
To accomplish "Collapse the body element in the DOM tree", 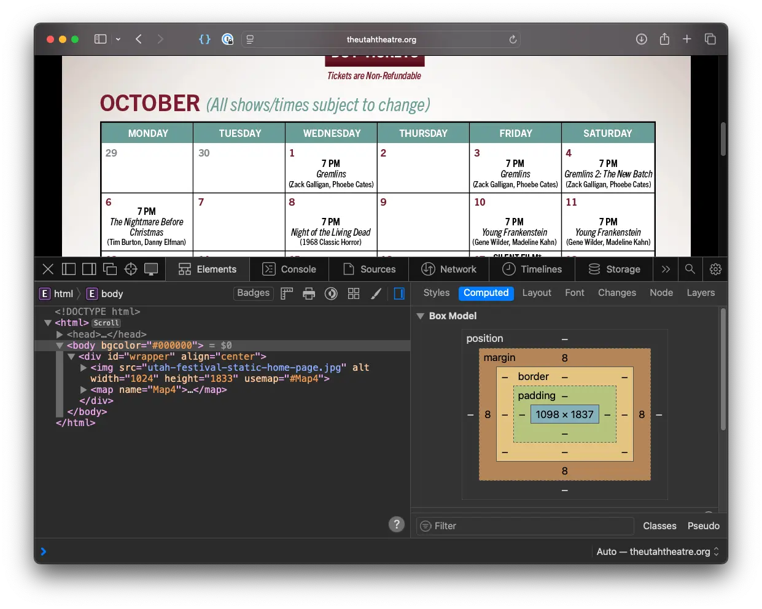I will click(60, 346).
